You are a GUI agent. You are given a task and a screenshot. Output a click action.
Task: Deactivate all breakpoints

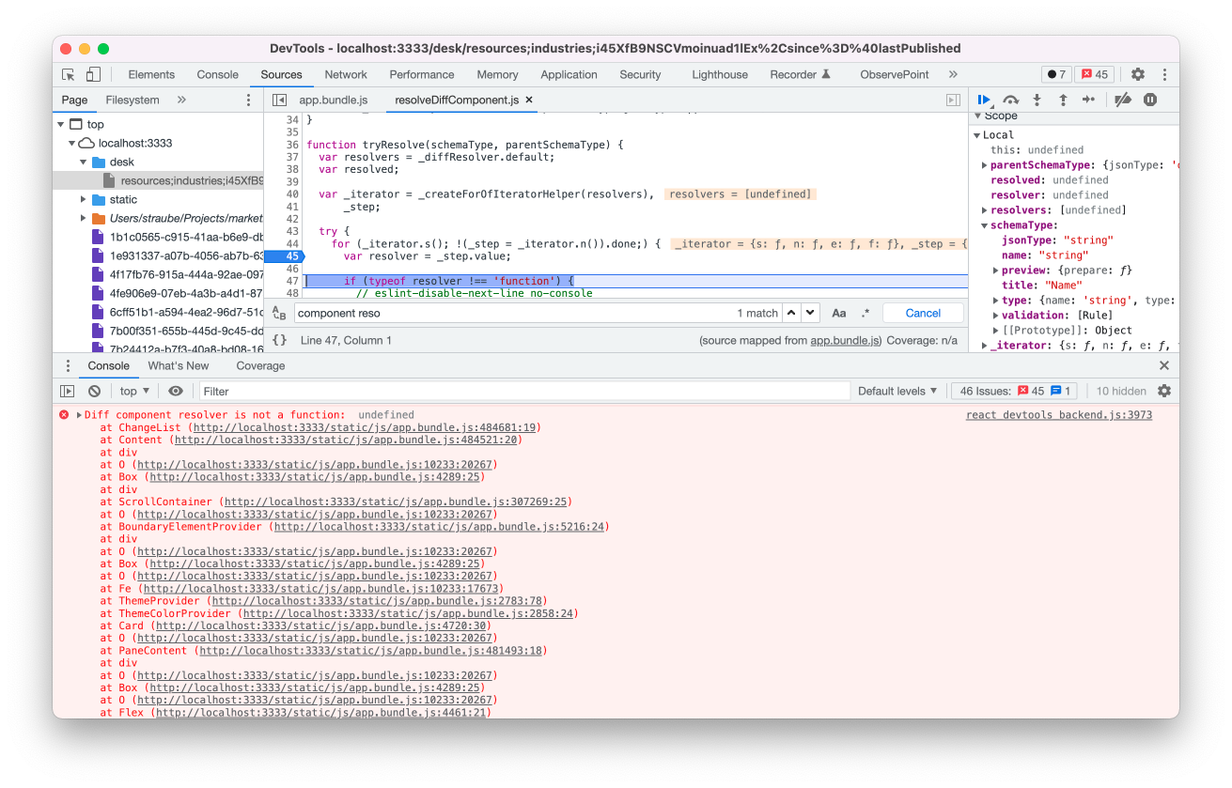(x=1122, y=100)
